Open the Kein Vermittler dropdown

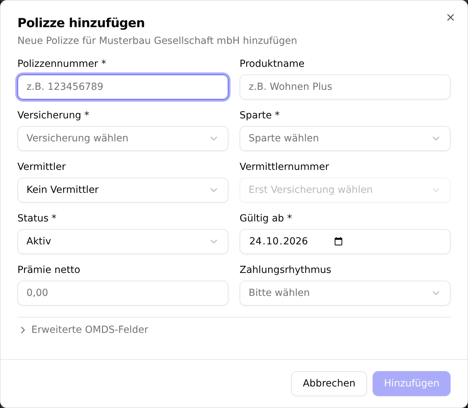tap(123, 190)
